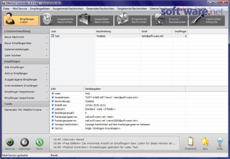Open the Datei menu

(6, 9)
